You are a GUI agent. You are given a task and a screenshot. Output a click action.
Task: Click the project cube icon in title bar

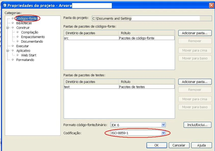click(x=5, y=5)
